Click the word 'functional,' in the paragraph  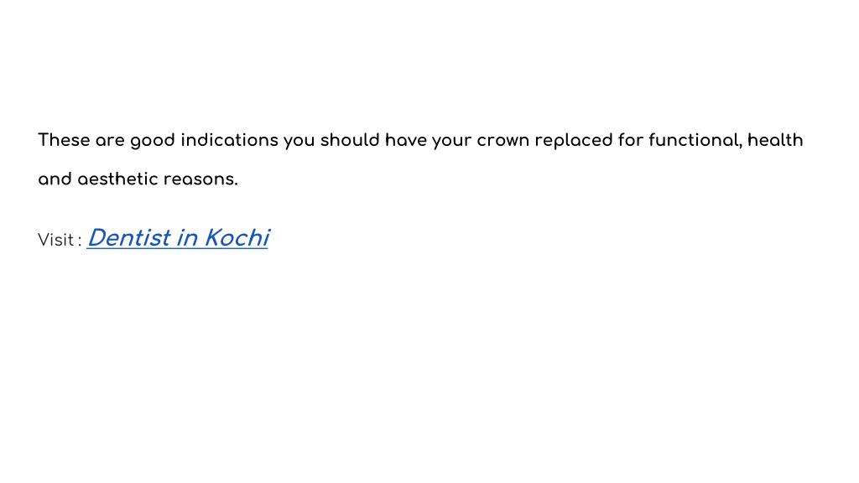[695, 140]
